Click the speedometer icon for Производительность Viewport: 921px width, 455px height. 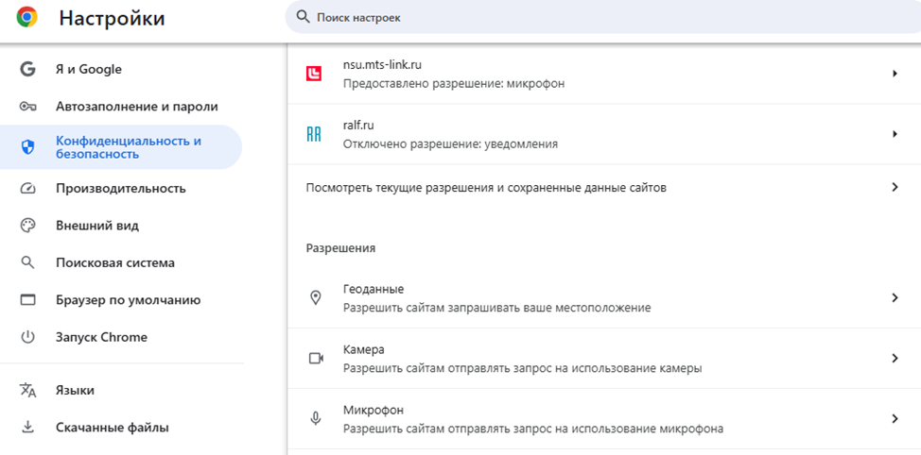point(27,188)
